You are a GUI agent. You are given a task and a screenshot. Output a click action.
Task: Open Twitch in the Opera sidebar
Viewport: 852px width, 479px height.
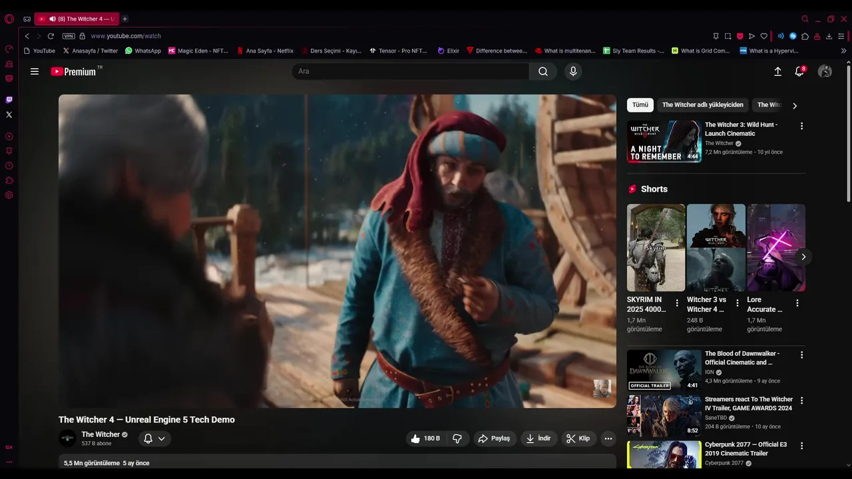tap(9, 100)
